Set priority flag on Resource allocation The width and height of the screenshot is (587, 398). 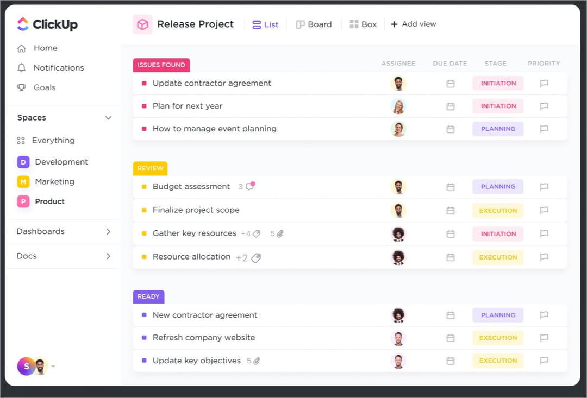pos(544,257)
